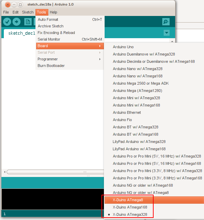Select Pro Mini 3.3V 8 MHz ATmega168
Screen dimensions: 204x220
pos(154,178)
